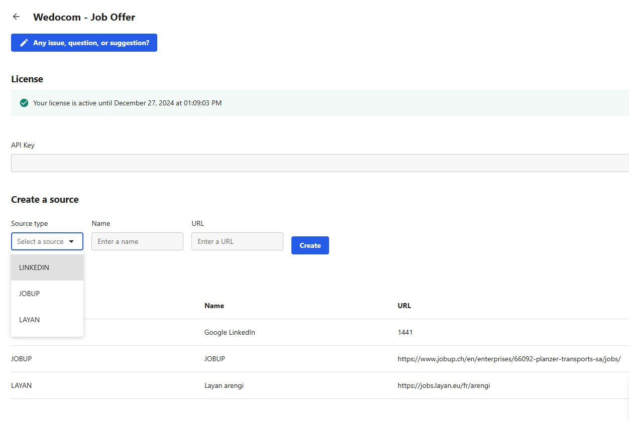Viewport: 629px width, 421px height.
Task: Open the jobup.ch planzer-transports URL
Action: pos(509,359)
